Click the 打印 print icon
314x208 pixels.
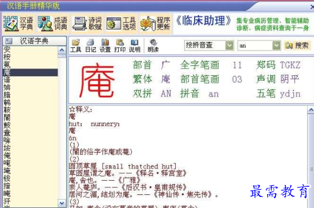tap(120, 46)
